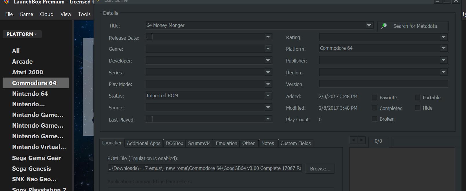Browse for the ROM file
The height and width of the screenshot is (191, 466).
tap(320, 169)
